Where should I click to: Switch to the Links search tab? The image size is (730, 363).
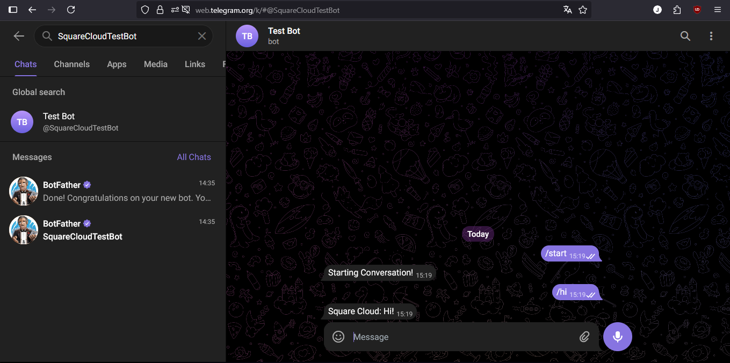195,64
